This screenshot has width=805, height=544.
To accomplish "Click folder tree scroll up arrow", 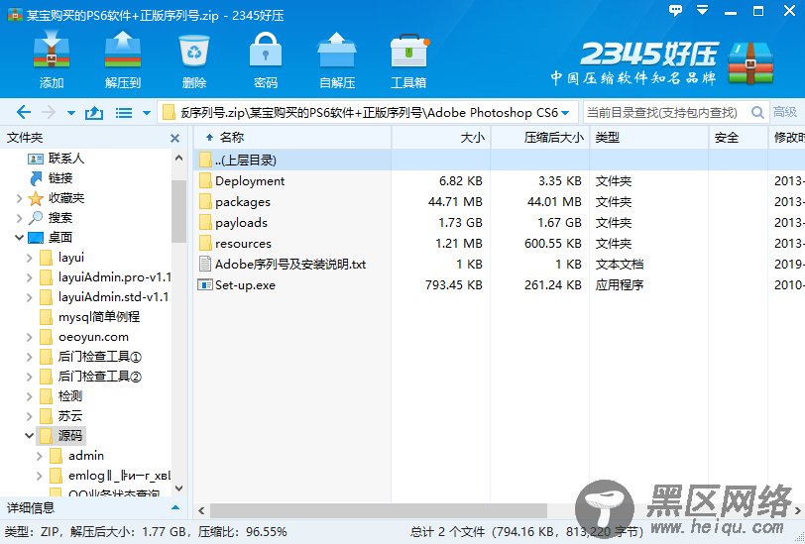I will [x=178, y=159].
